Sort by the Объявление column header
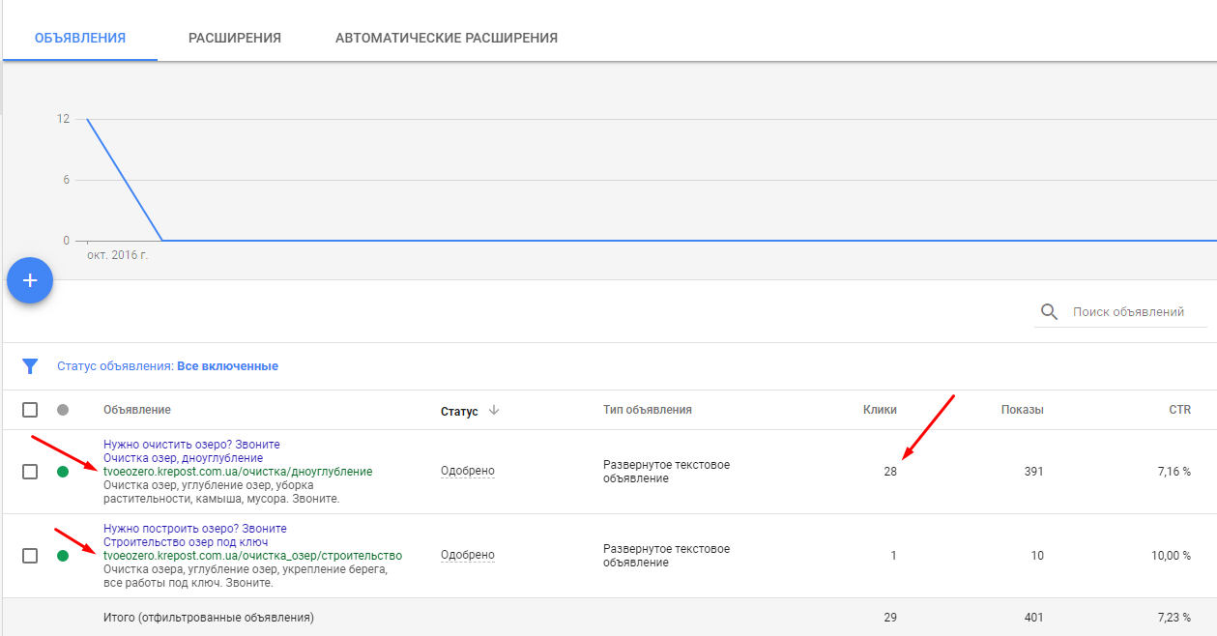 (x=137, y=410)
